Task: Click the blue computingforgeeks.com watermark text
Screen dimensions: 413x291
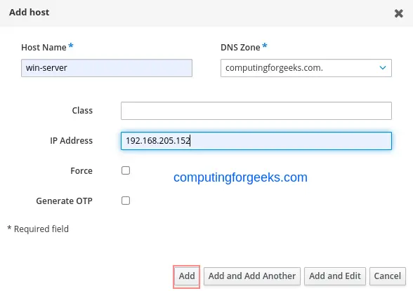Action: pyautogui.click(x=240, y=177)
